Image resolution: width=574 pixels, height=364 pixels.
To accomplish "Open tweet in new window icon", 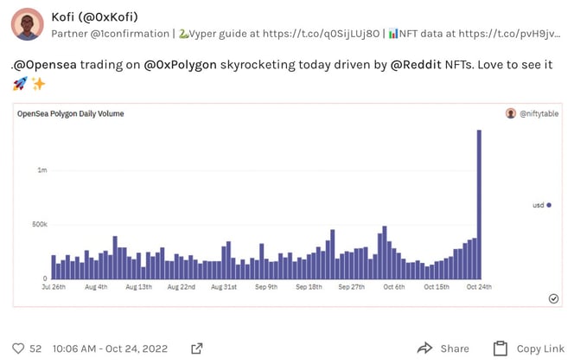I will coord(197,348).
